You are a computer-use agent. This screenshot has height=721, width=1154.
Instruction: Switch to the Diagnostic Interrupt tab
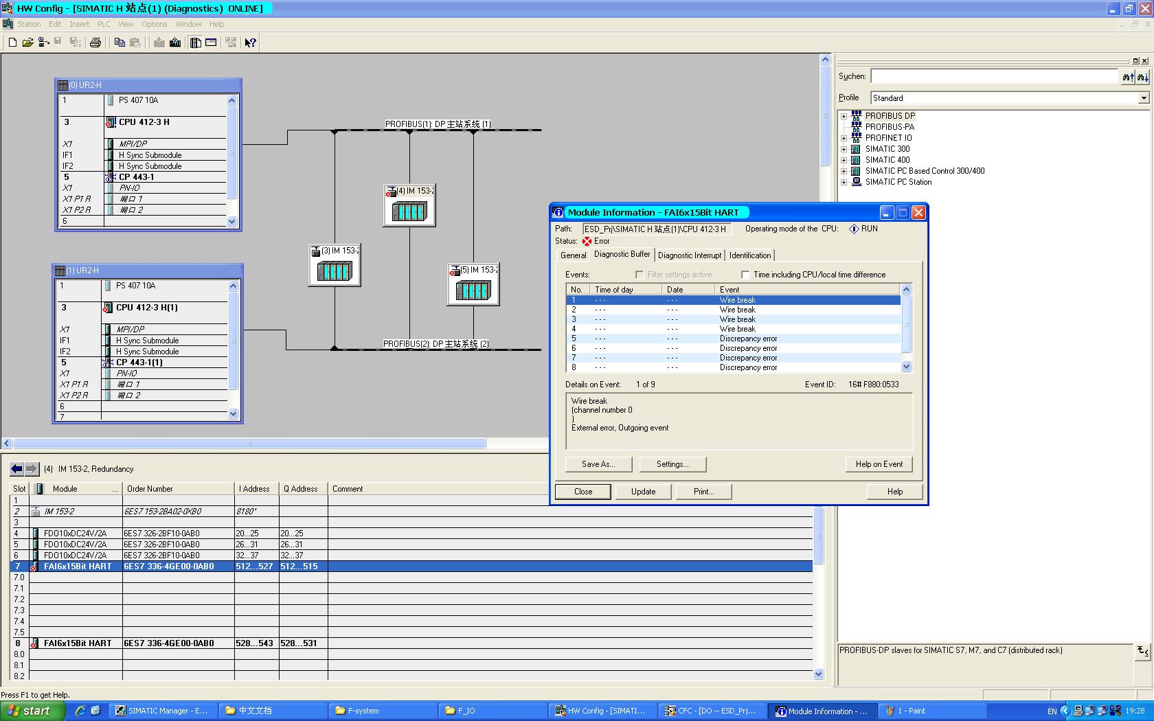click(x=689, y=255)
